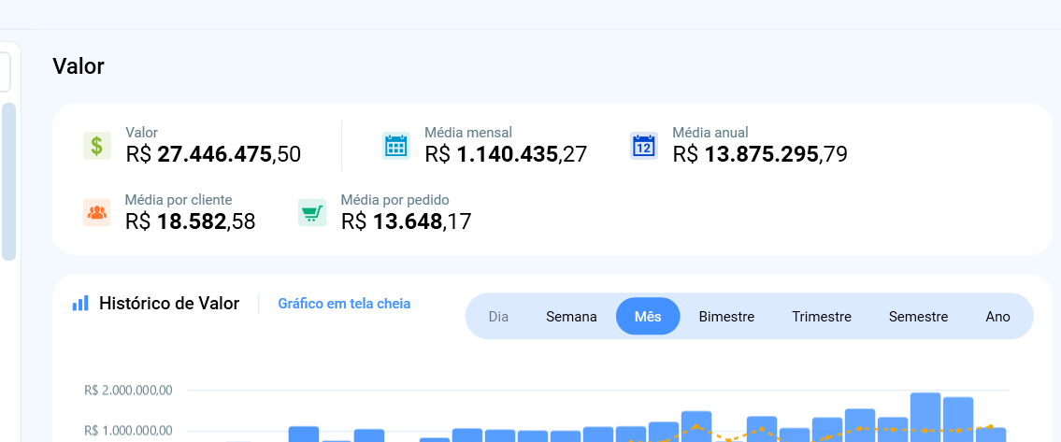
Task: Click the Média anual calendar icon
Action: click(644, 146)
